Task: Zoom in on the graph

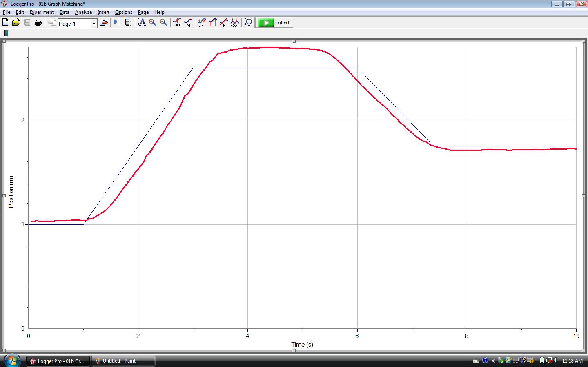Action: (153, 22)
